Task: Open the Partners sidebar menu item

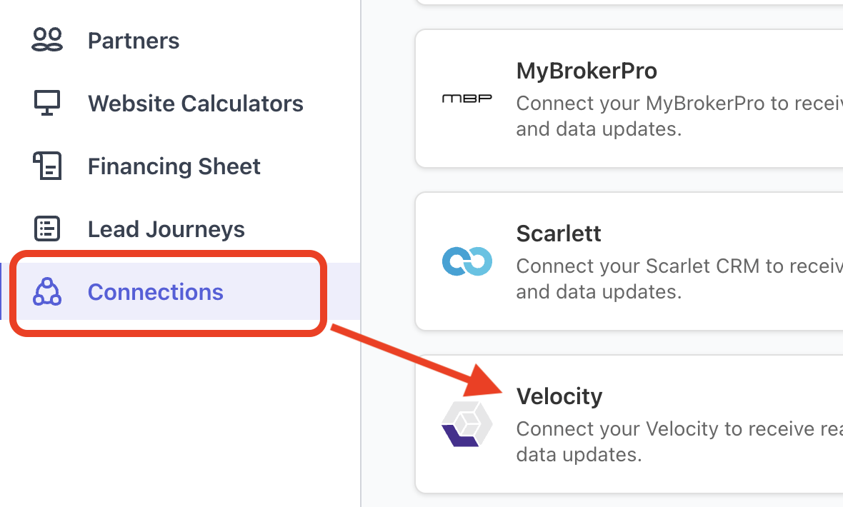Action: [x=134, y=41]
